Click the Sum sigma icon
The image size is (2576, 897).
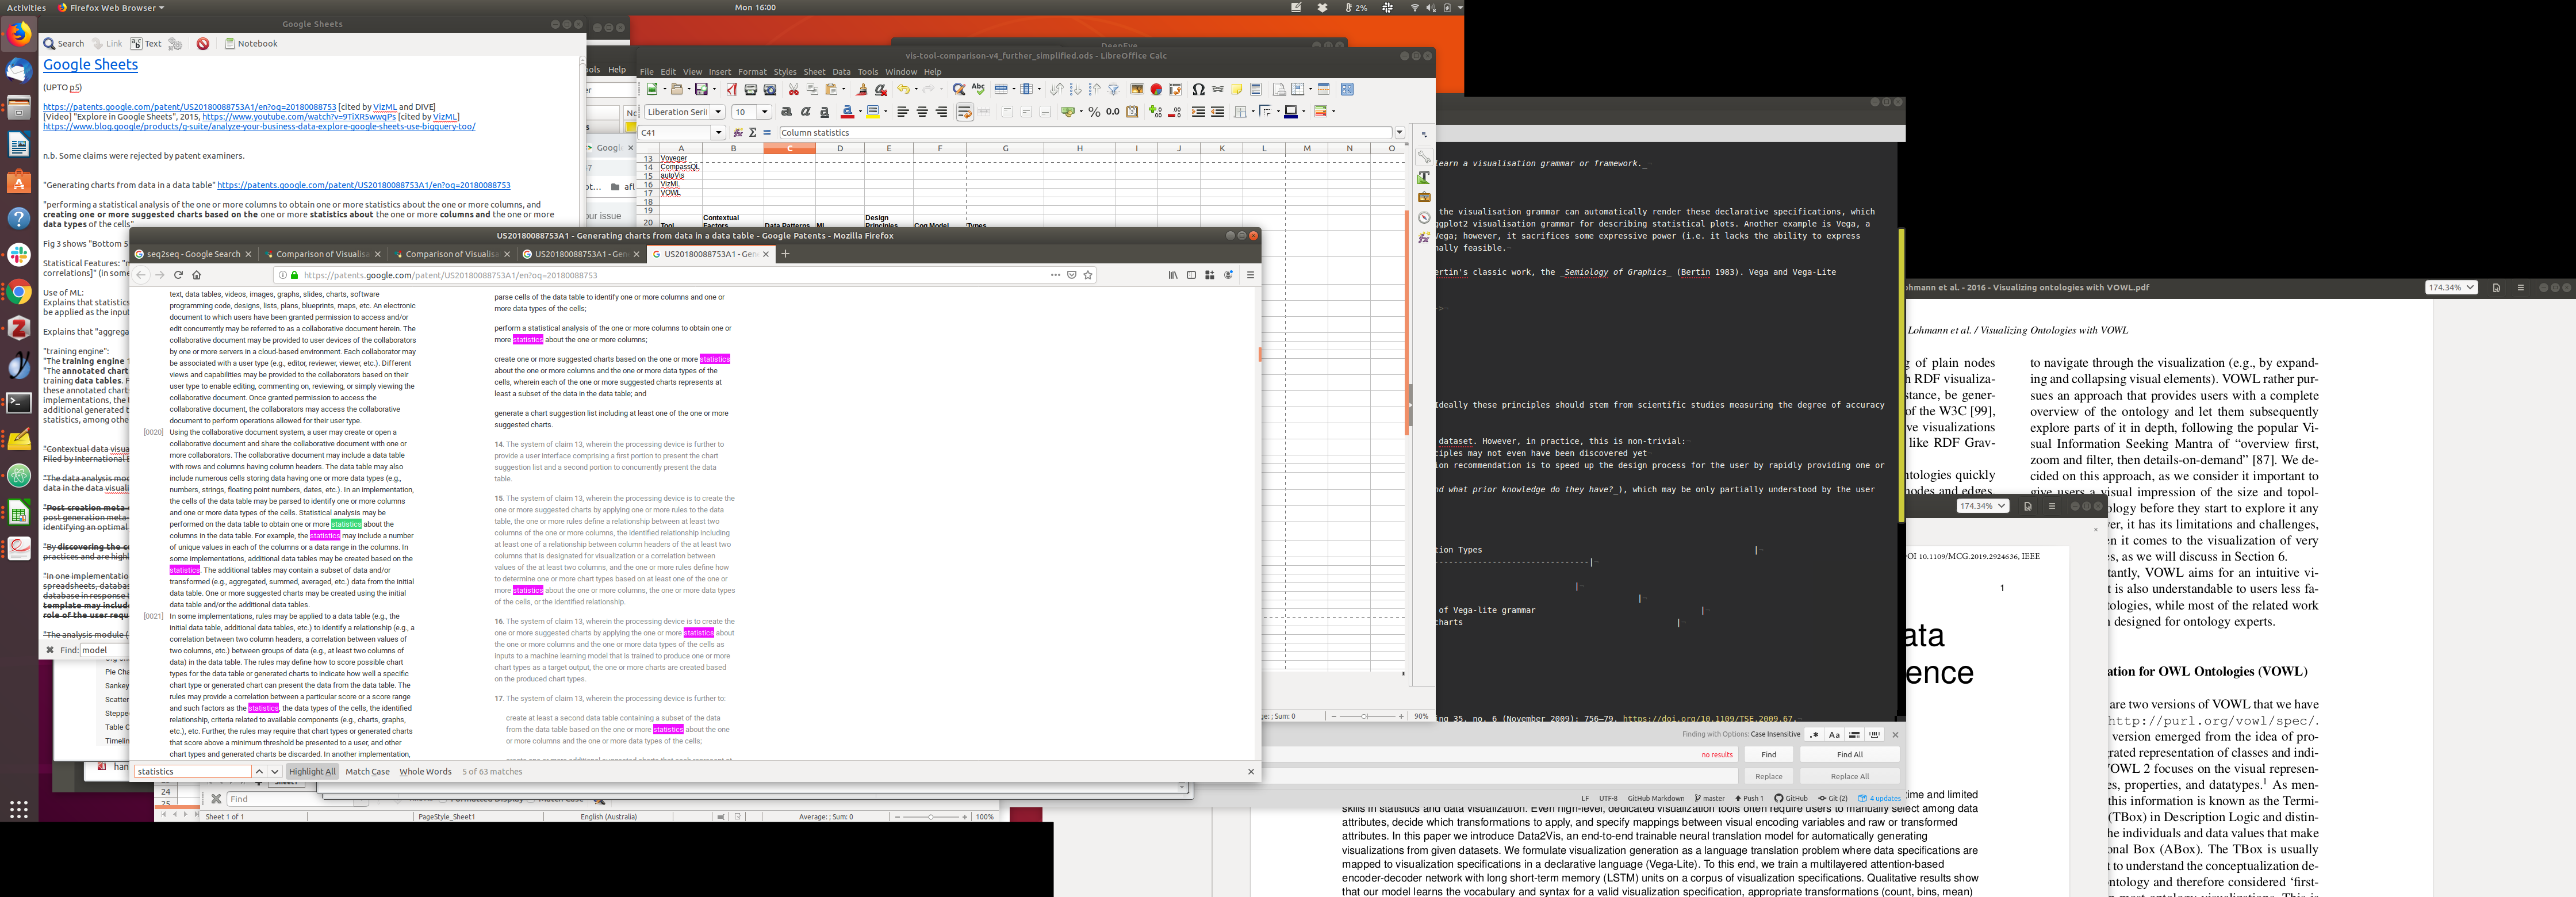752,133
